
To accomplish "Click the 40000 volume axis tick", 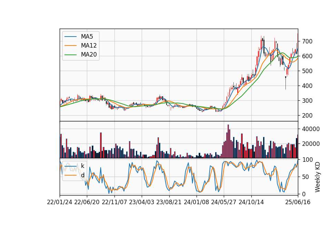I will tap(311, 129).
